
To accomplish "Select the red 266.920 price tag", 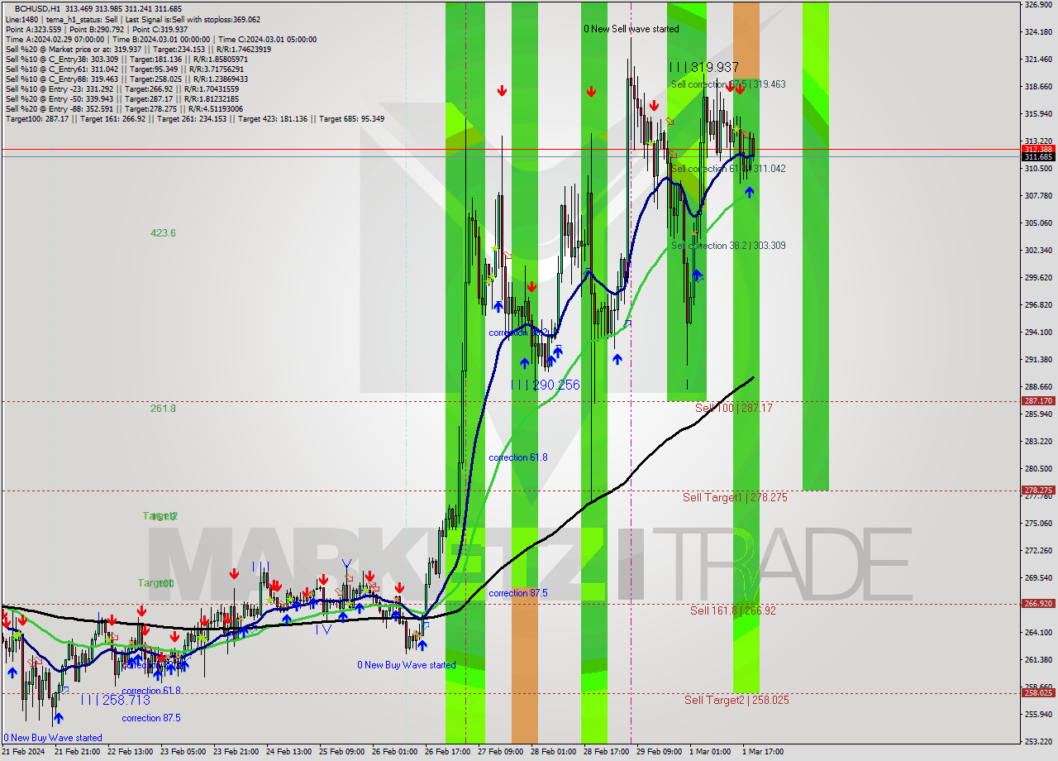I will pyautogui.click(x=1038, y=604).
